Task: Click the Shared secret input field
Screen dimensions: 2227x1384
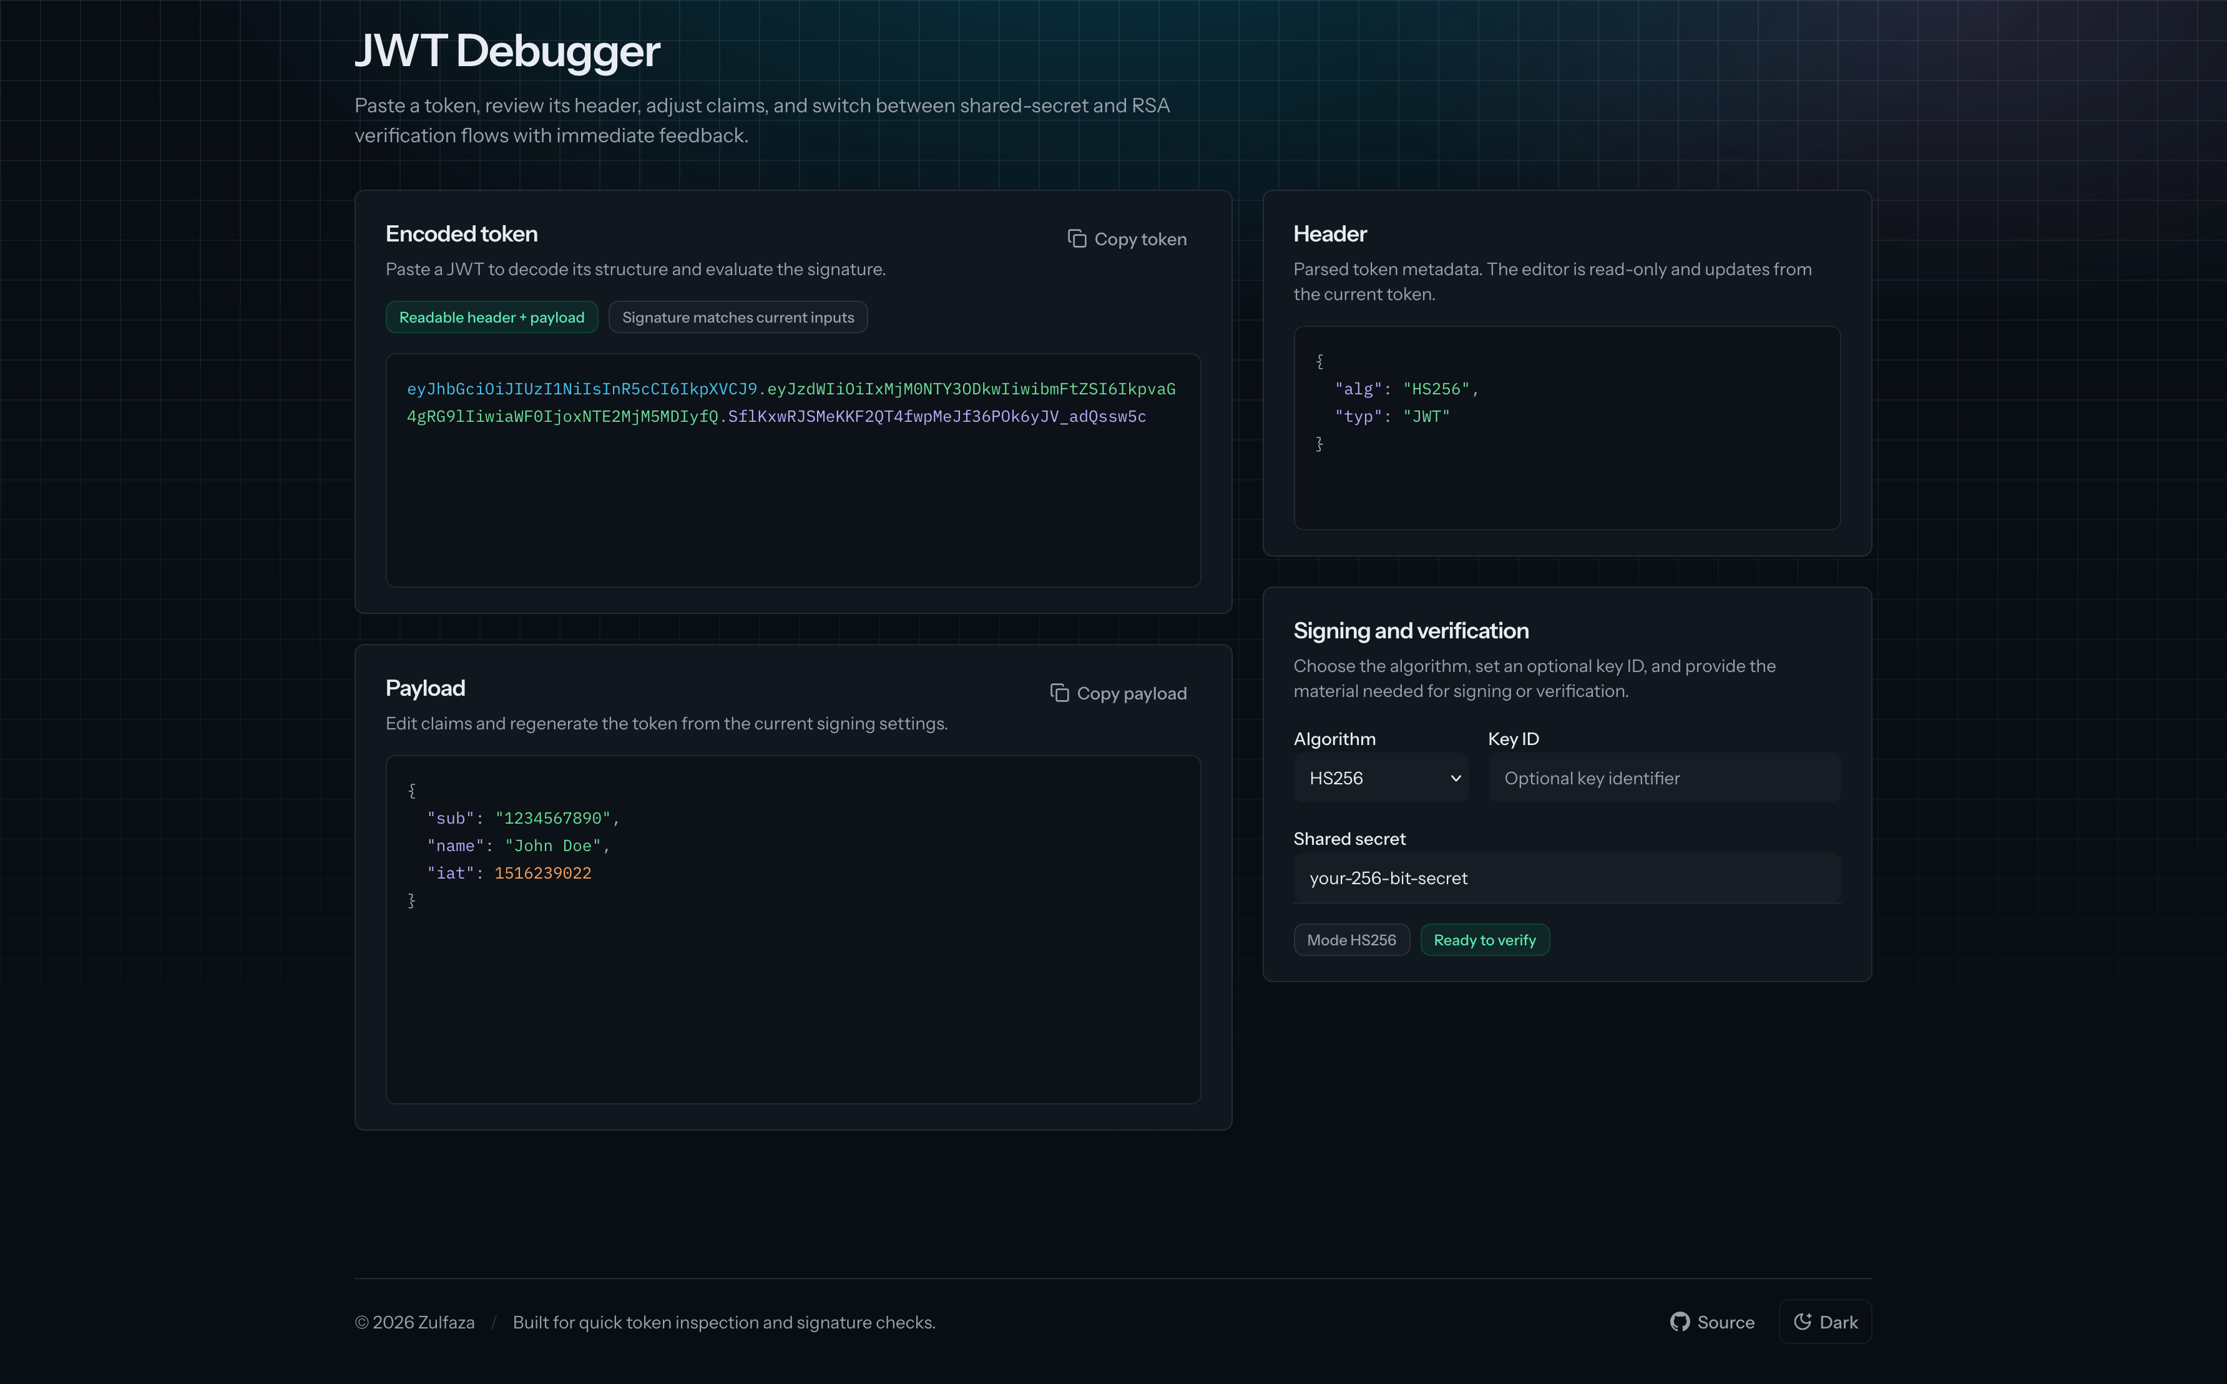Action: [x=1566, y=878]
